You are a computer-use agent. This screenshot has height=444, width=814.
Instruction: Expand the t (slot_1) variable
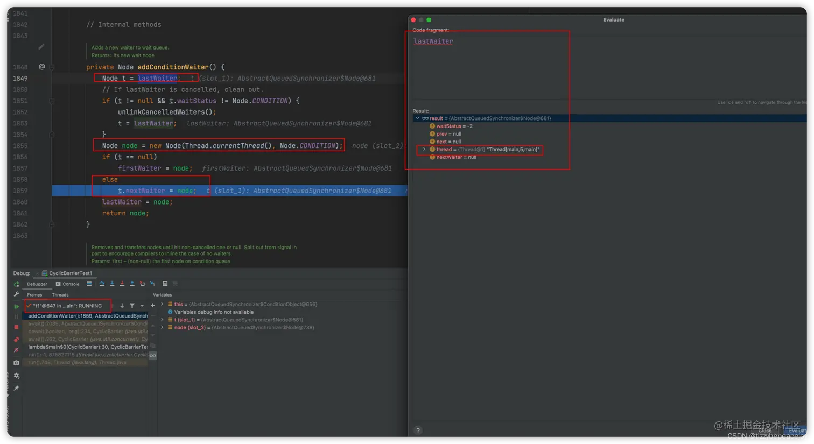tap(162, 320)
